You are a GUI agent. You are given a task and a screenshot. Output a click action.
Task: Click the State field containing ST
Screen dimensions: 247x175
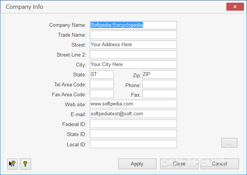102,75
